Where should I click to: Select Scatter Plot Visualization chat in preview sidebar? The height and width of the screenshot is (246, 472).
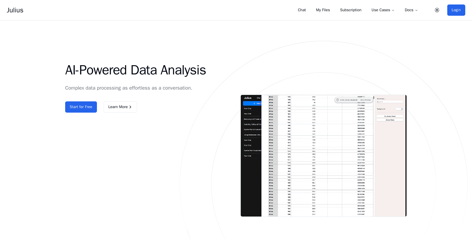click(252, 151)
